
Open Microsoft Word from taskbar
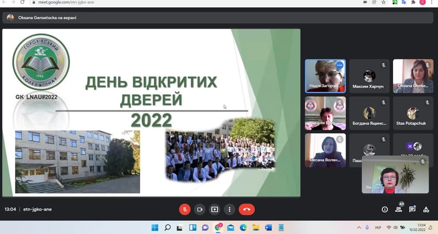[x=268, y=227]
